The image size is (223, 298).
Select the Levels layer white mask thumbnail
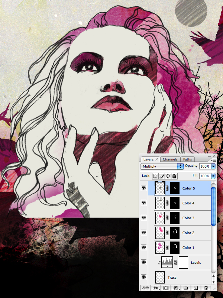click(184, 262)
